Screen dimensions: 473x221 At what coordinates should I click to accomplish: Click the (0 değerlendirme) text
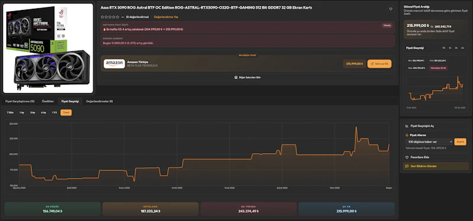(x=137, y=17)
